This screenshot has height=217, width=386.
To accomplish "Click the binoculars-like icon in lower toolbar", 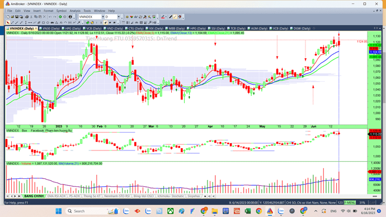I will click(x=136, y=22).
